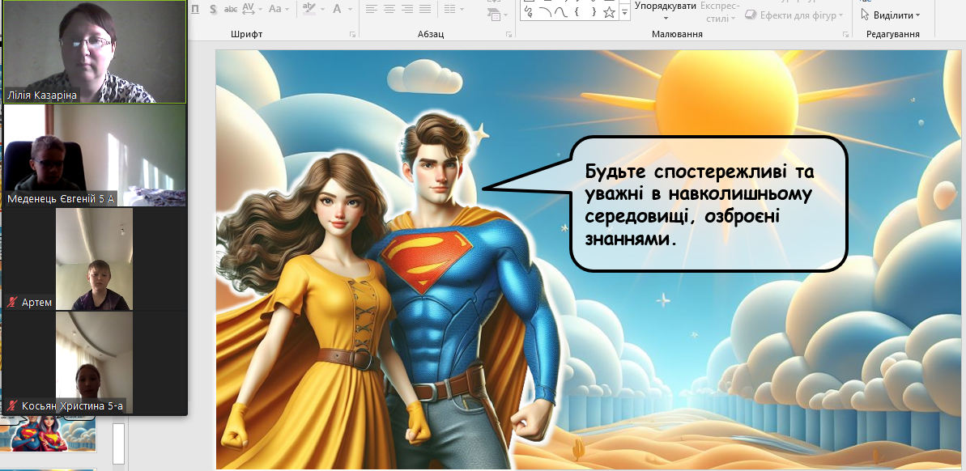This screenshot has width=966, height=471.
Task: Select the right brace shape
Action: coord(593,11)
